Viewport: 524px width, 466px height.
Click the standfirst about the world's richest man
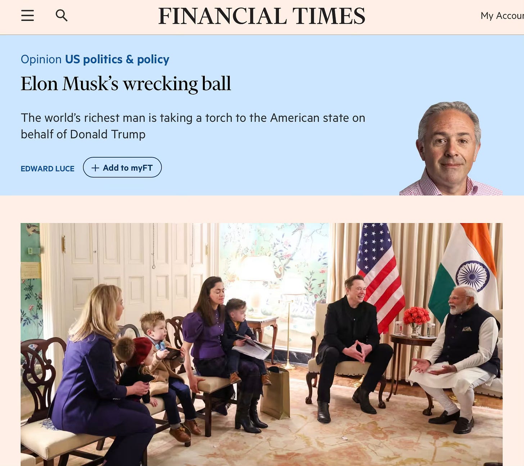(x=193, y=126)
